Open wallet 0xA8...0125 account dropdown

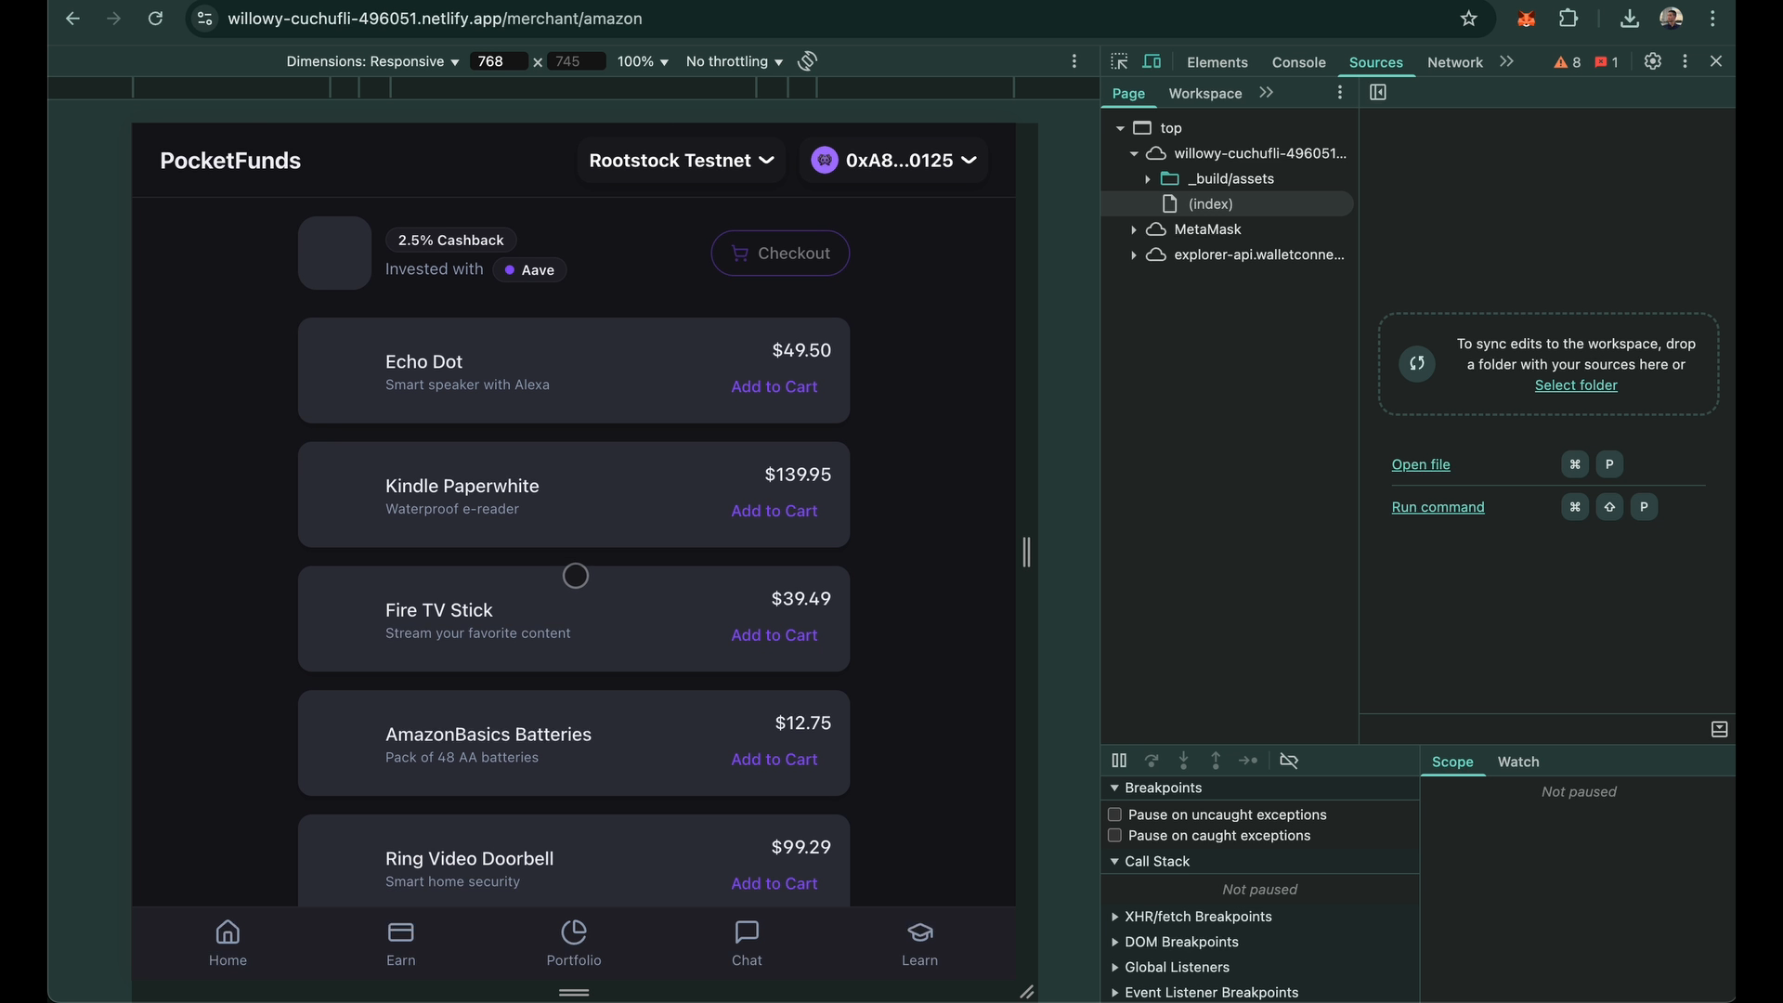(893, 161)
